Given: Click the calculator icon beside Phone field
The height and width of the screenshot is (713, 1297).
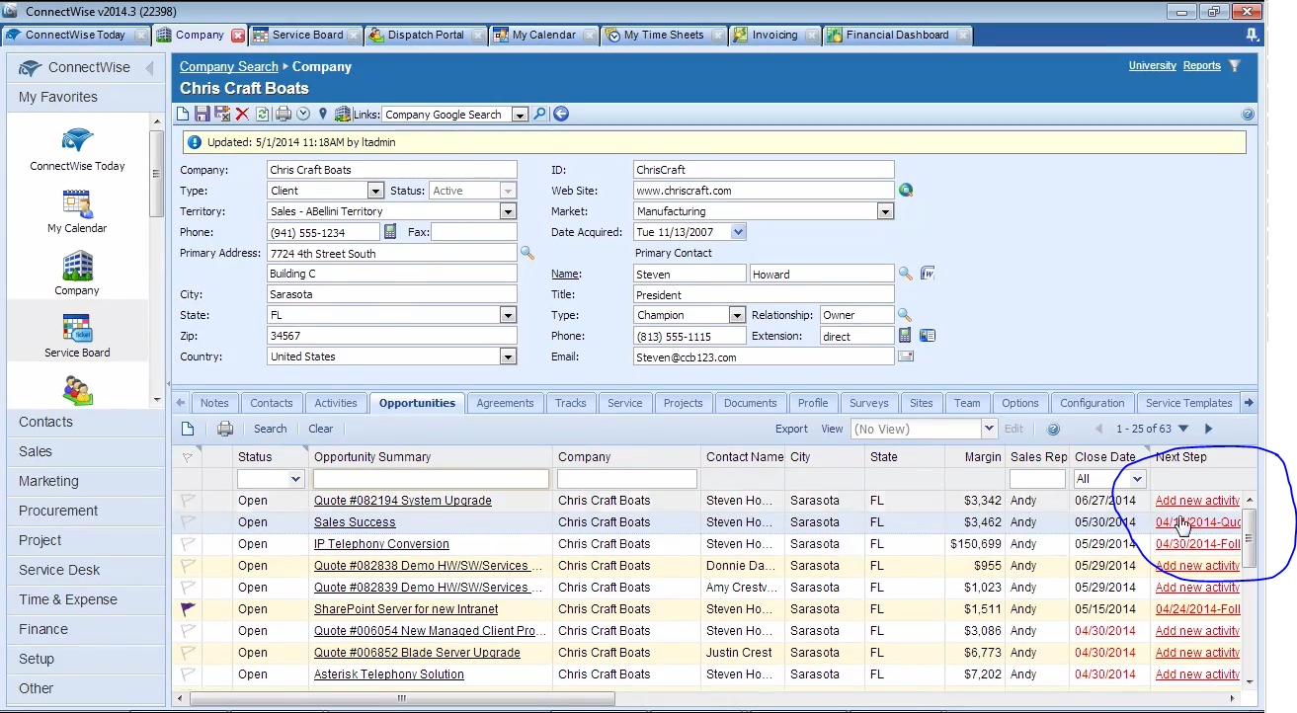Looking at the screenshot, I should coord(390,232).
